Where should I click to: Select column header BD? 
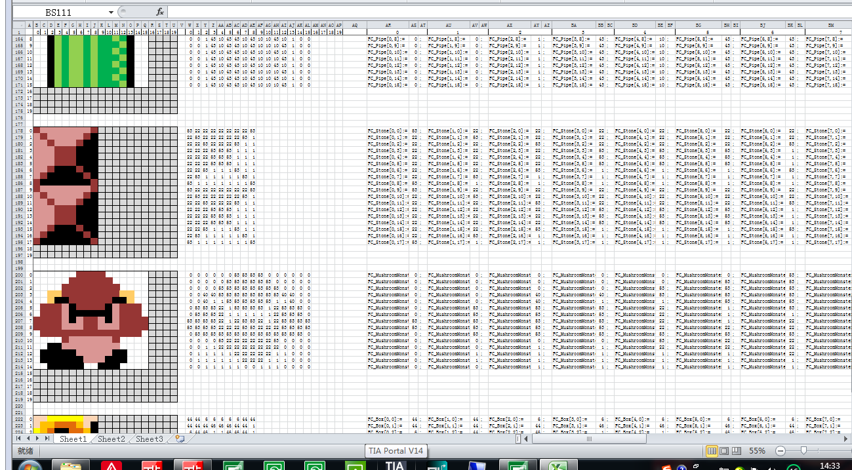pyautogui.click(x=636, y=25)
